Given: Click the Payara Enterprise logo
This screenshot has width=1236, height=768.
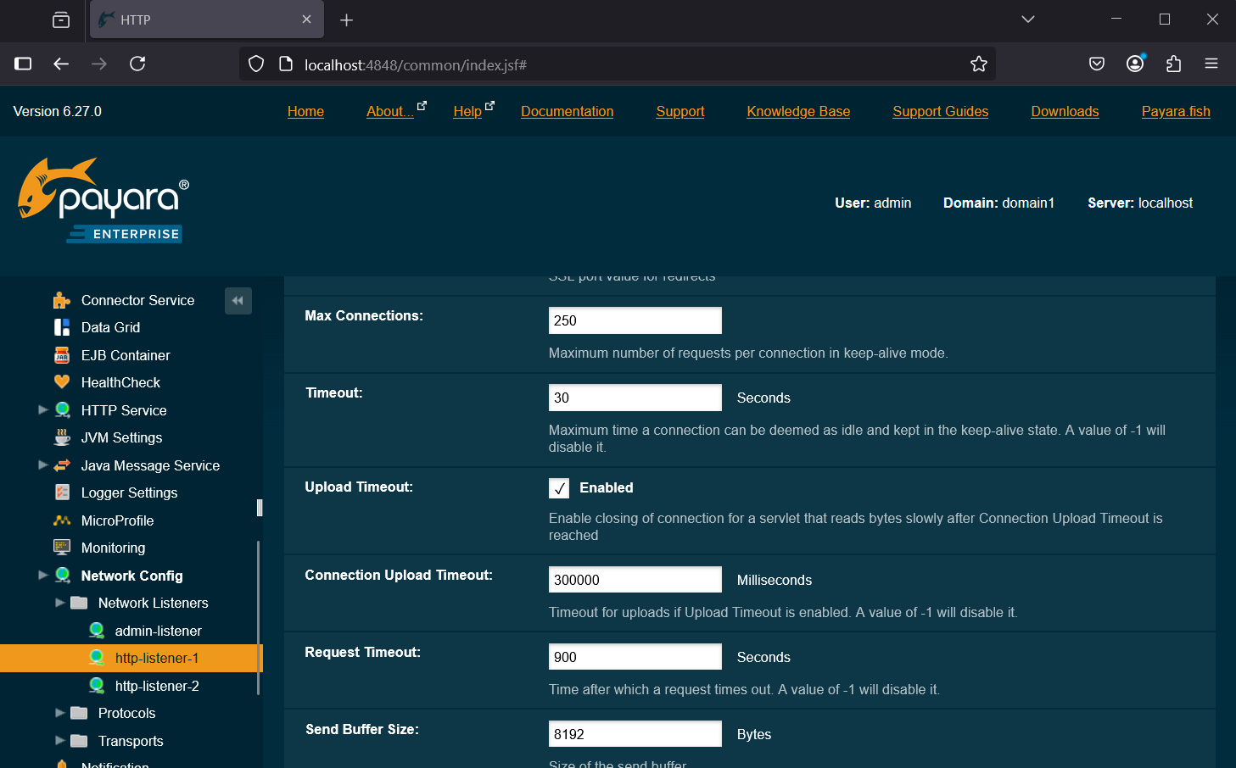Looking at the screenshot, I should click(103, 202).
